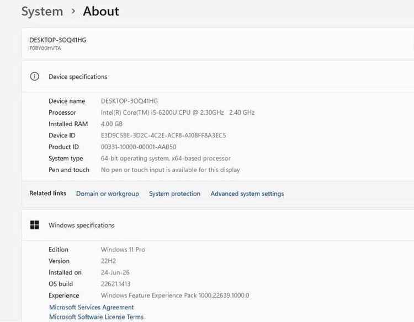This screenshot has width=414, height=322.
Task: Click the Device ID label
Action: pos(62,135)
